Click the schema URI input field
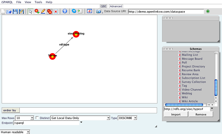The image size is (222, 134). [187, 109]
